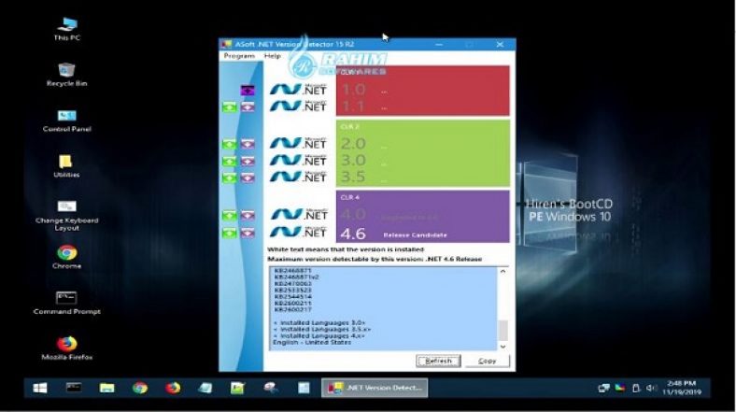This screenshot has height=412, width=736.
Task: Click the network icon in the system tray
Action: tap(603, 388)
